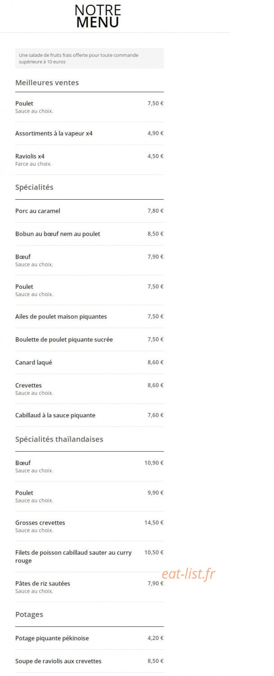Image resolution: width=274 pixels, height=676 pixels.
Task: Choose Pâtes de riz sautées
Action: 89,587
